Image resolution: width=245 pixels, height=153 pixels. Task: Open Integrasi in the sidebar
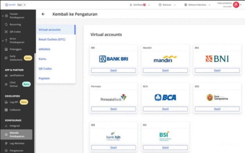click(15, 126)
